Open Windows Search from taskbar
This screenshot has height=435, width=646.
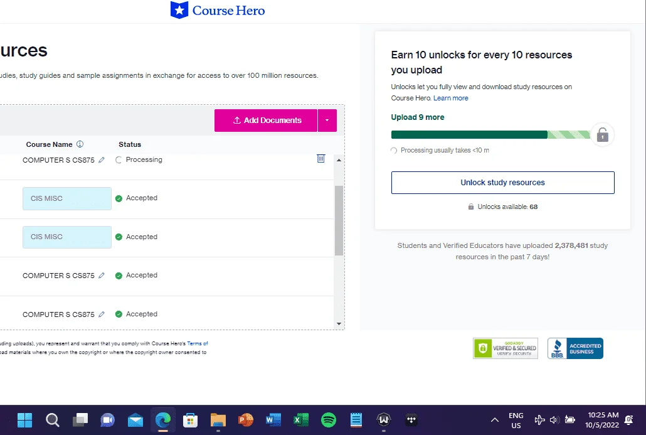tap(52, 420)
